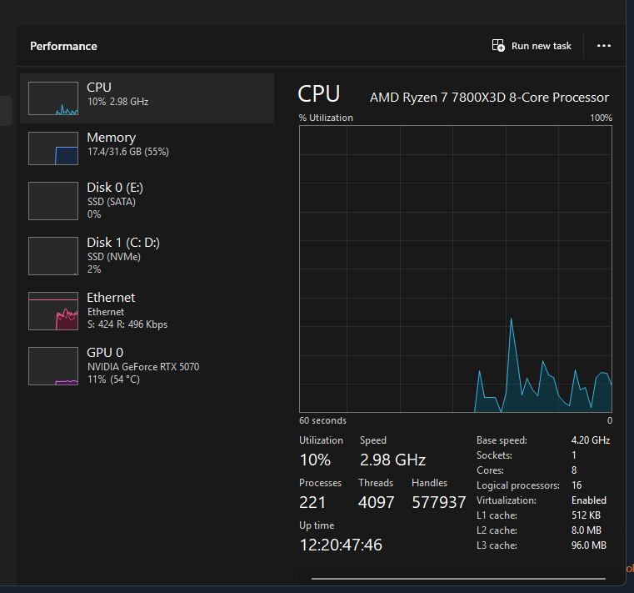Click the Disk 1 (C: D:) graph thumbnail
This screenshot has height=593, width=634.
coord(52,256)
